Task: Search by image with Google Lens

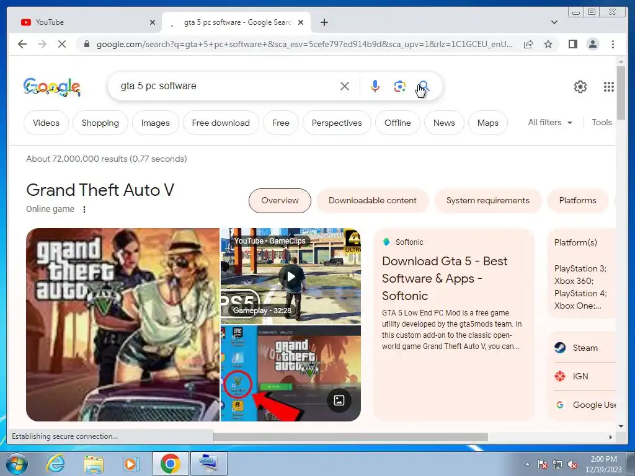Action: (400, 86)
